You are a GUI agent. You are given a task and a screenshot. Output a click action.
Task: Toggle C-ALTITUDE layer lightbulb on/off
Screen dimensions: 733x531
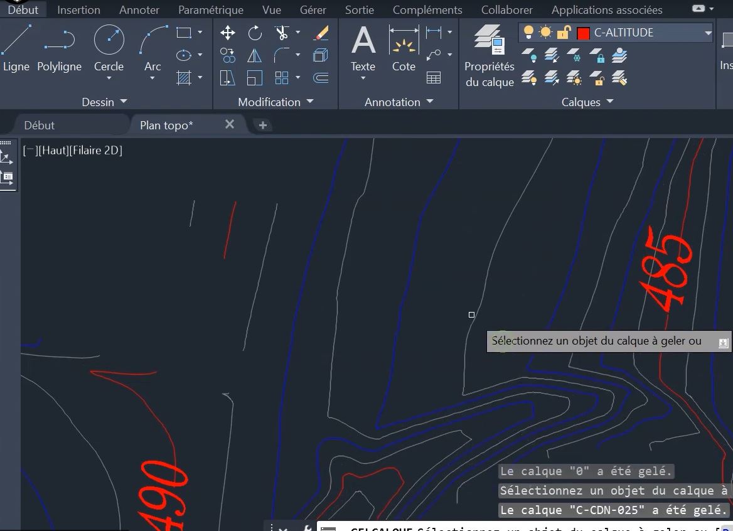pyautogui.click(x=528, y=33)
